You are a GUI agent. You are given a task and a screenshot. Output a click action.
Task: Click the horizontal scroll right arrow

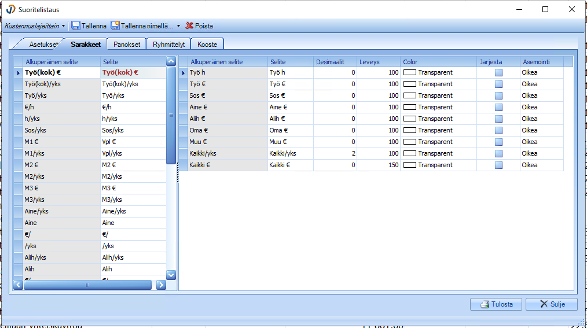pos(161,285)
